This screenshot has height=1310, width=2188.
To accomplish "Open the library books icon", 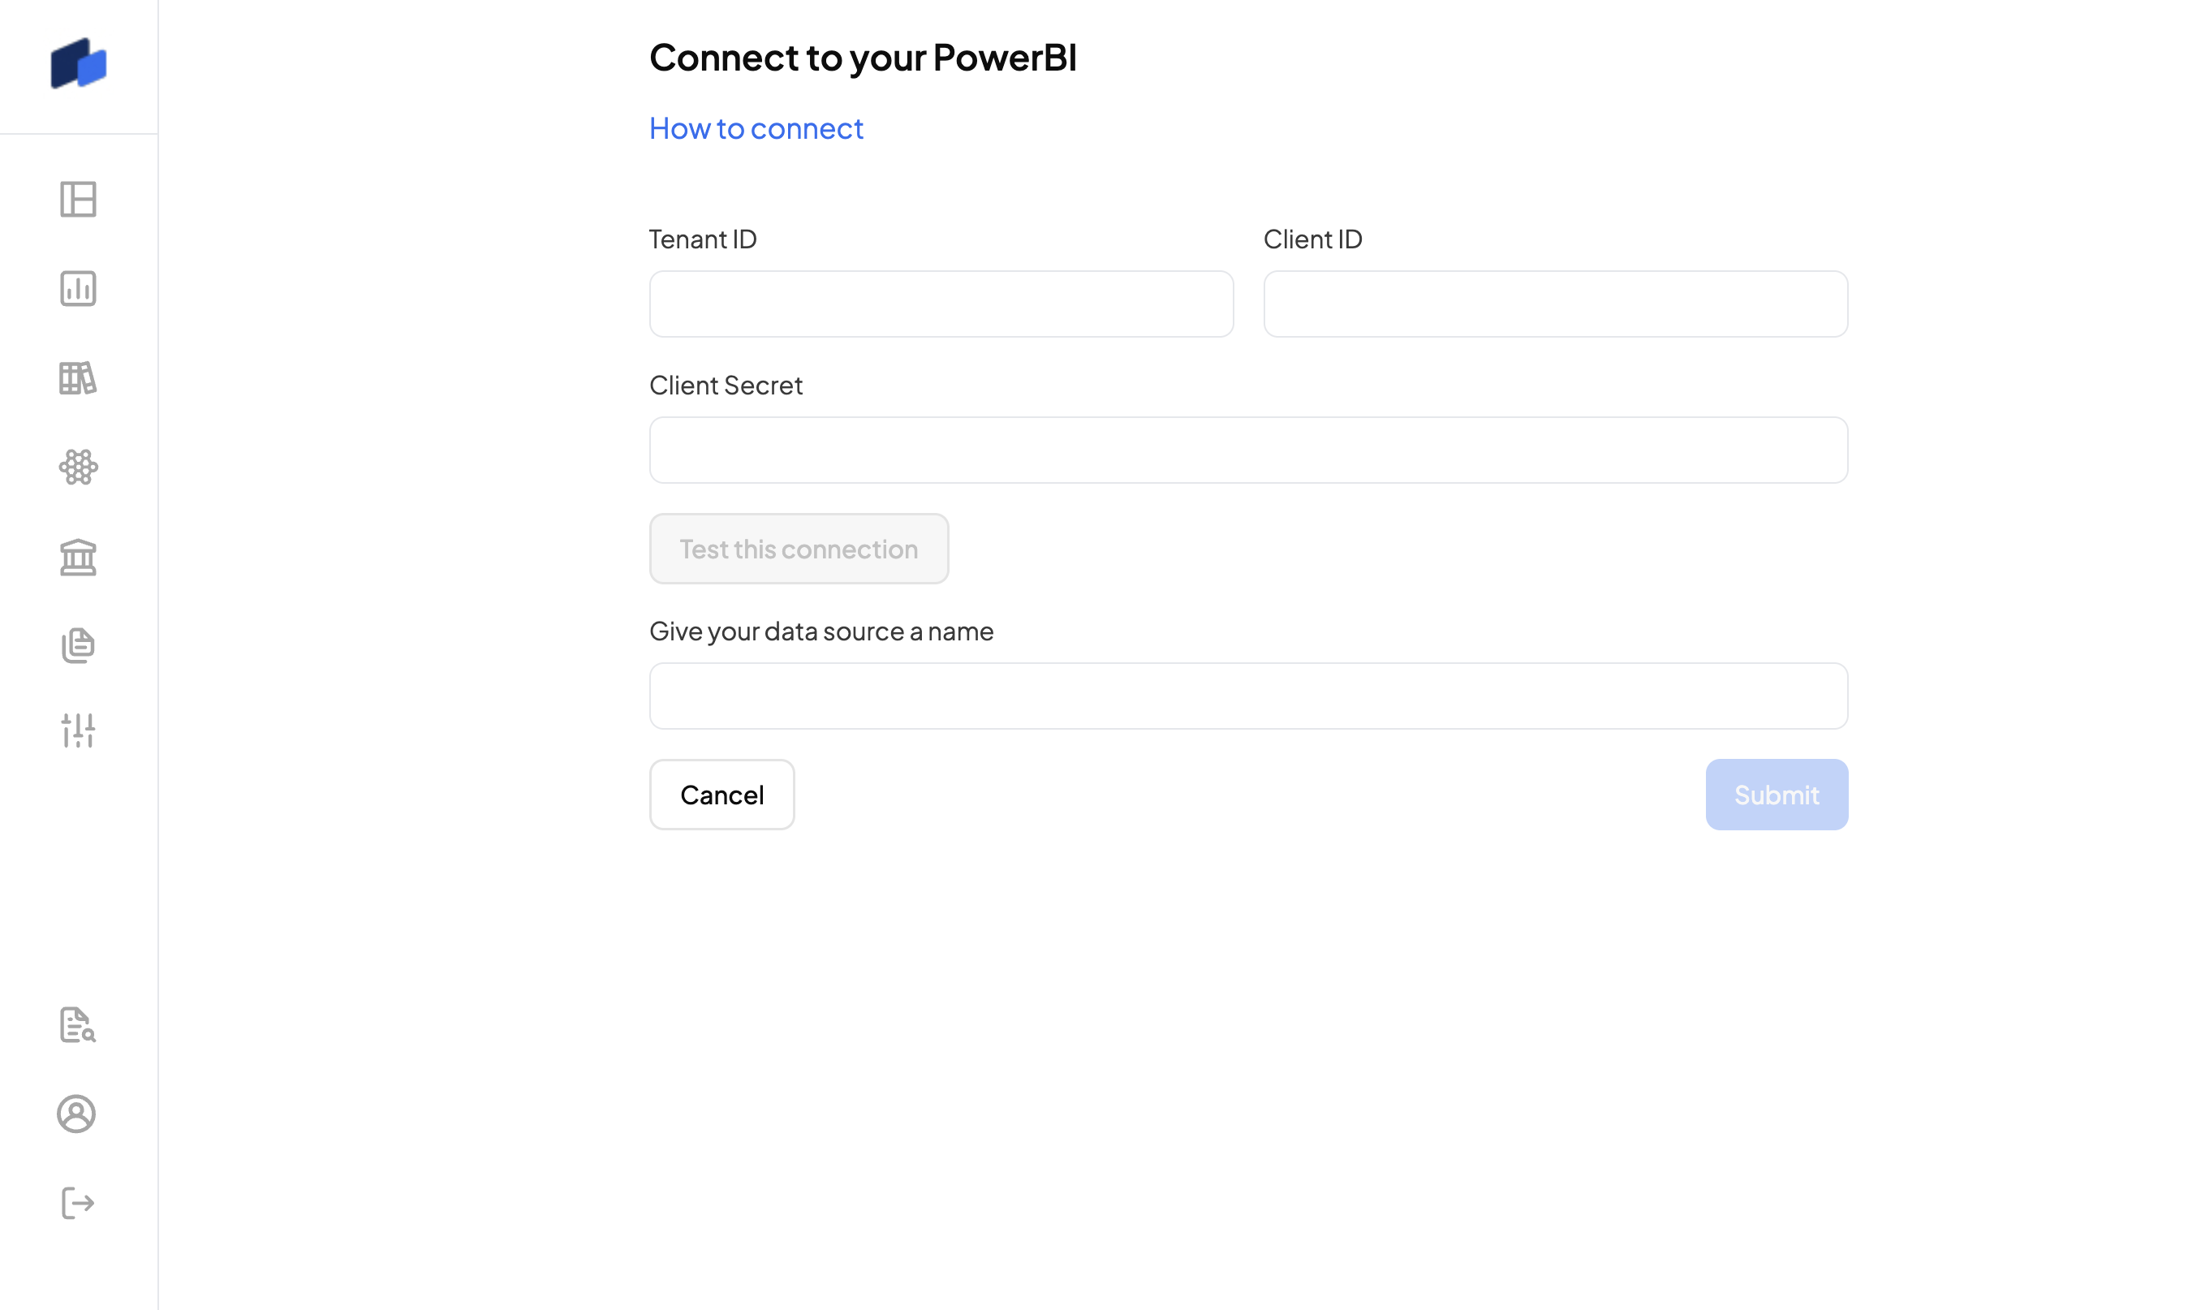I will (79, 377).
